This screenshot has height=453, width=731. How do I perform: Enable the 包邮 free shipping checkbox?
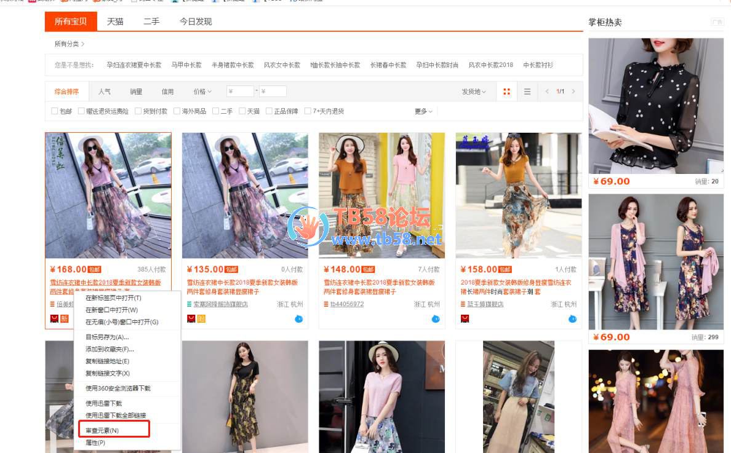[55, 111]
